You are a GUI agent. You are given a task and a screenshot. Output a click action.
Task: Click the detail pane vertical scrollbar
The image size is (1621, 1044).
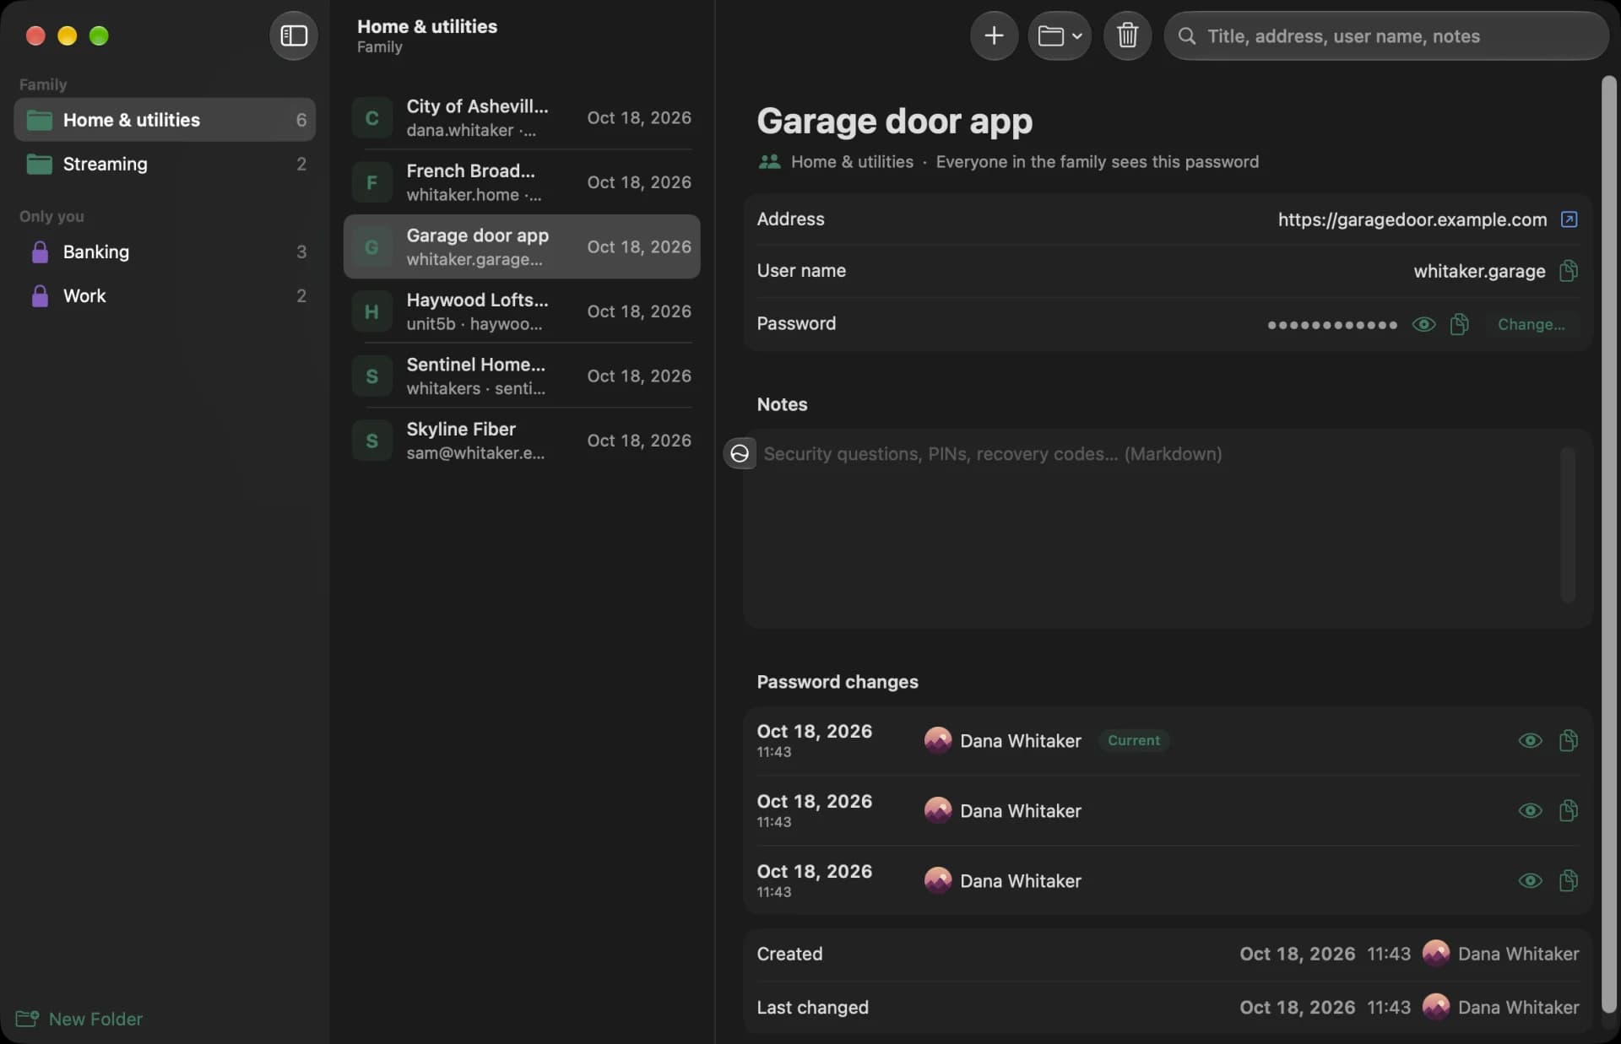(x=1608, y=544)
